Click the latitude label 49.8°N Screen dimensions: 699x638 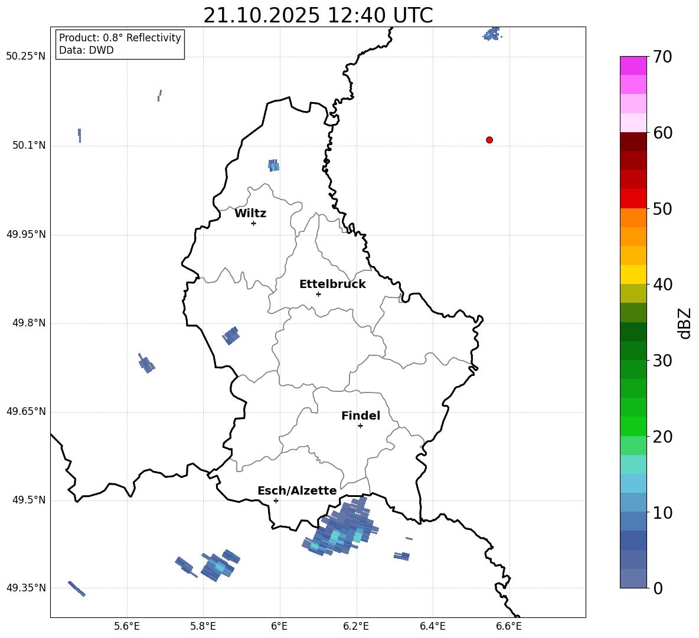click(29, 323)
